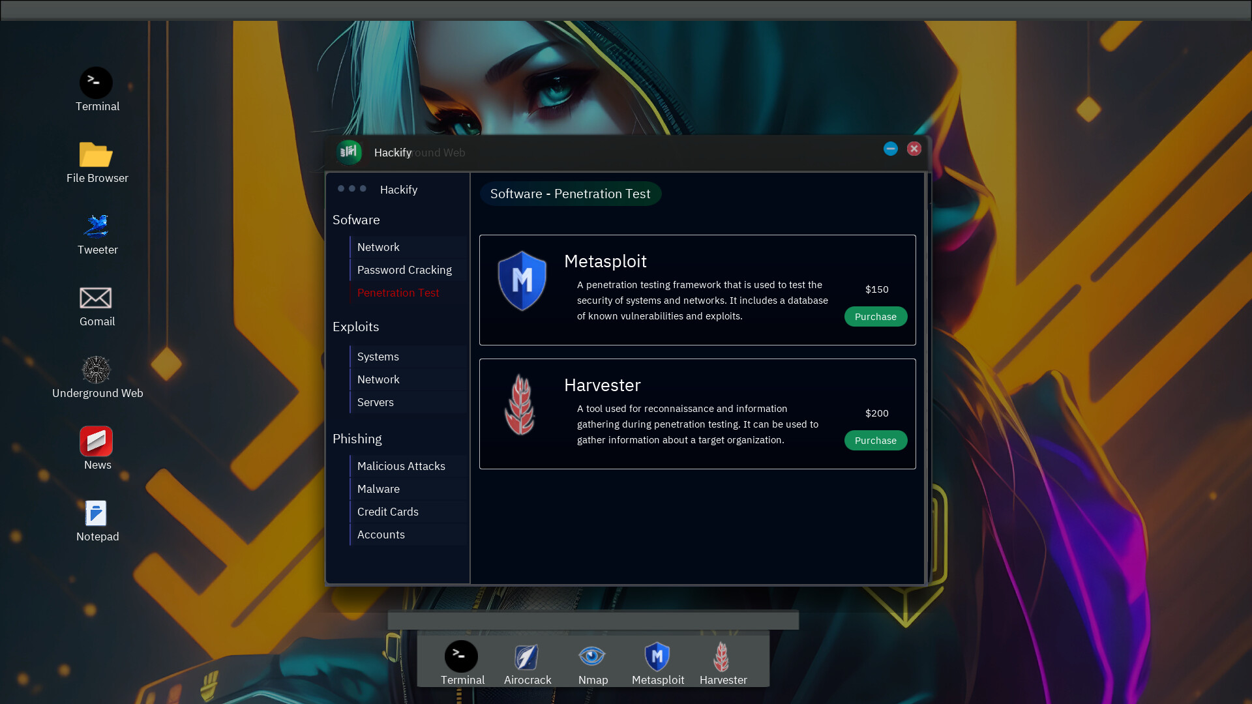Screen dimensions: 1252x704
Task: Expand the Software section
Action: (356, 219)
